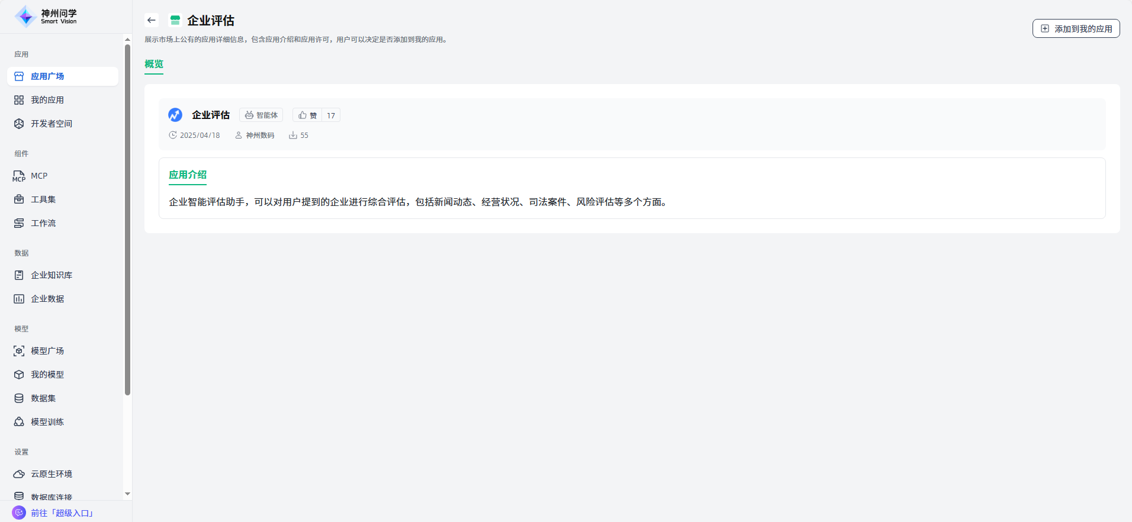The image size is (1132, 522).
Task: Click the back arrow beside 企业评估 title
Action: click(x=152, y=20)
